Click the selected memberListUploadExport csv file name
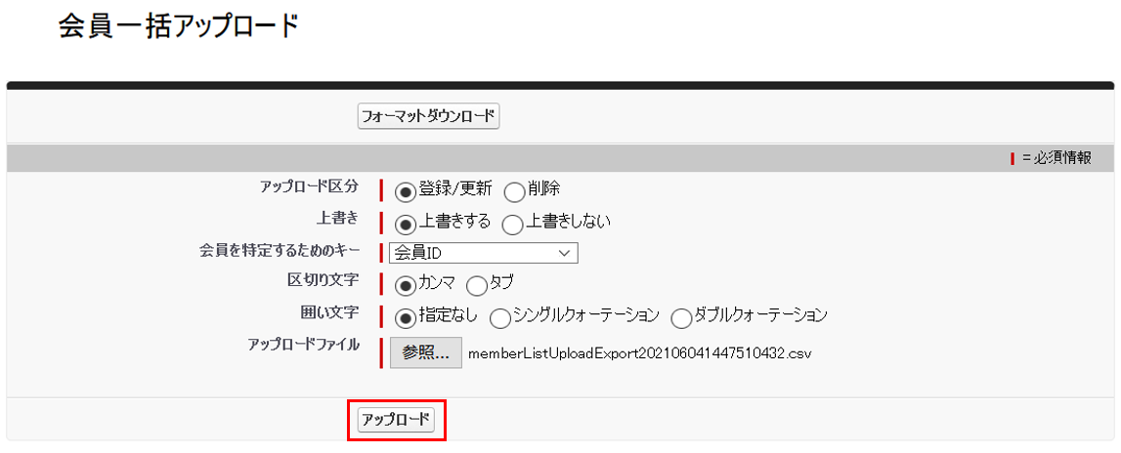The height and width of the screenshot is (453, 1121). (x=640, y=352)
